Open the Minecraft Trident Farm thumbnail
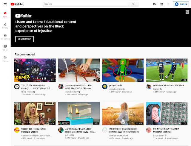Image resolution: width=191 pixels, height=146 pixels. coord(167,114)
